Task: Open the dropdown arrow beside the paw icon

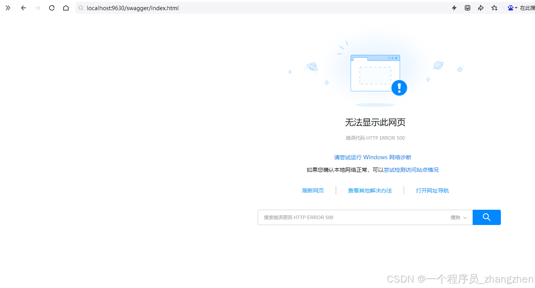Action: (x=515, y=7)
